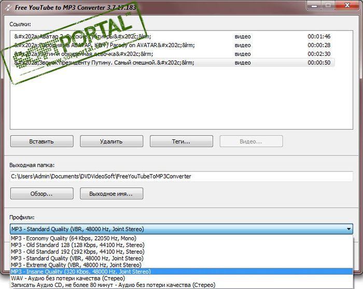Screen dimensions: 363x289
Task: Open the Выходное имя... settings button
Action: coord(111,194)
